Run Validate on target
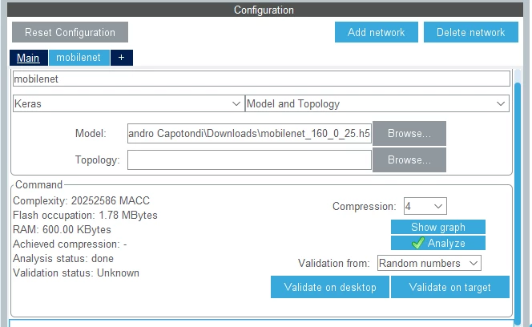Image resolution: width=532 pixels, height=327 pixels. (x=450, y=287)
